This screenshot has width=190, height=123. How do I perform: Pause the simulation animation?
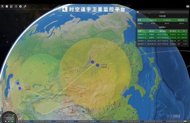[9, 122]
